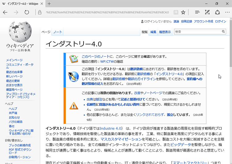Click the padlock site info icon
The width and height of the screenshot is (232, 164).
click(40, 12)
